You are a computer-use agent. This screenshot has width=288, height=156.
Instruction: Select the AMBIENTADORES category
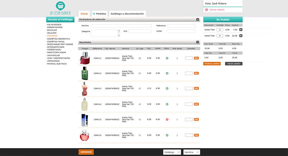pyautogui.click(x=55, y=27)
